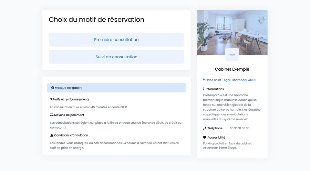The height and width of the screenshot is (171, 310).
Task: Click the Accessibilité label
Action: click(216, 137)
